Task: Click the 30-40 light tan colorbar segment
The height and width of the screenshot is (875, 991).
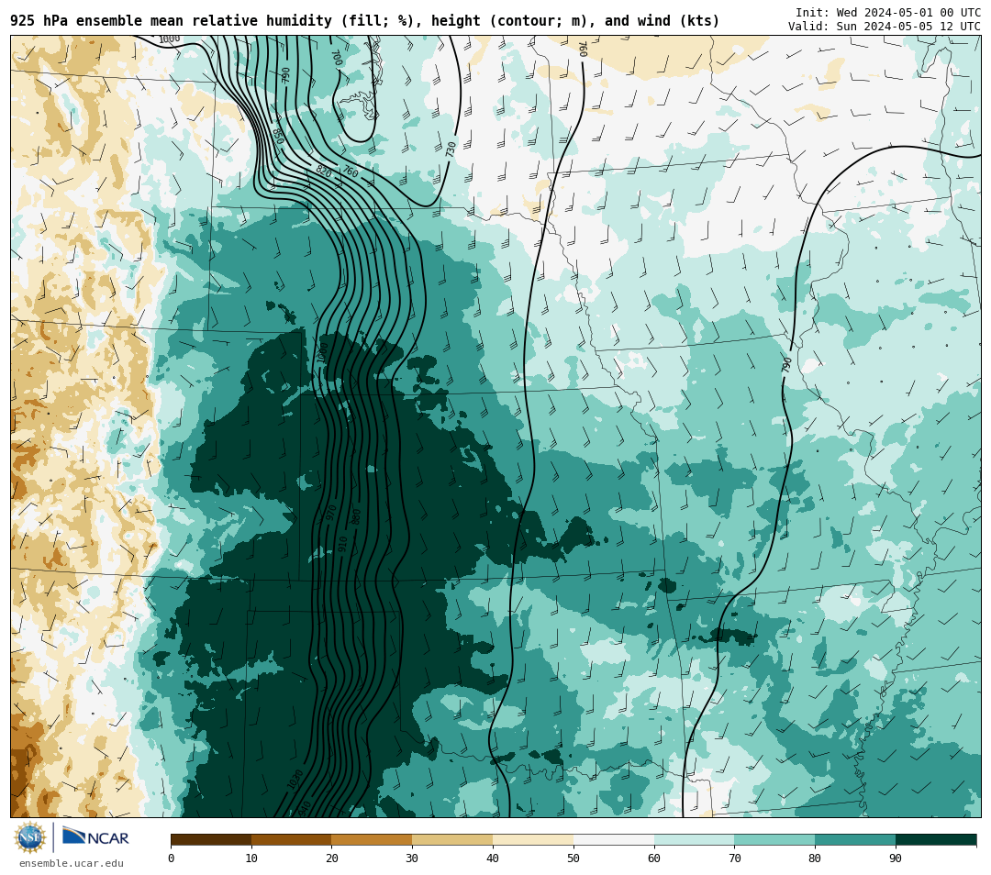Action: point(452,839)
